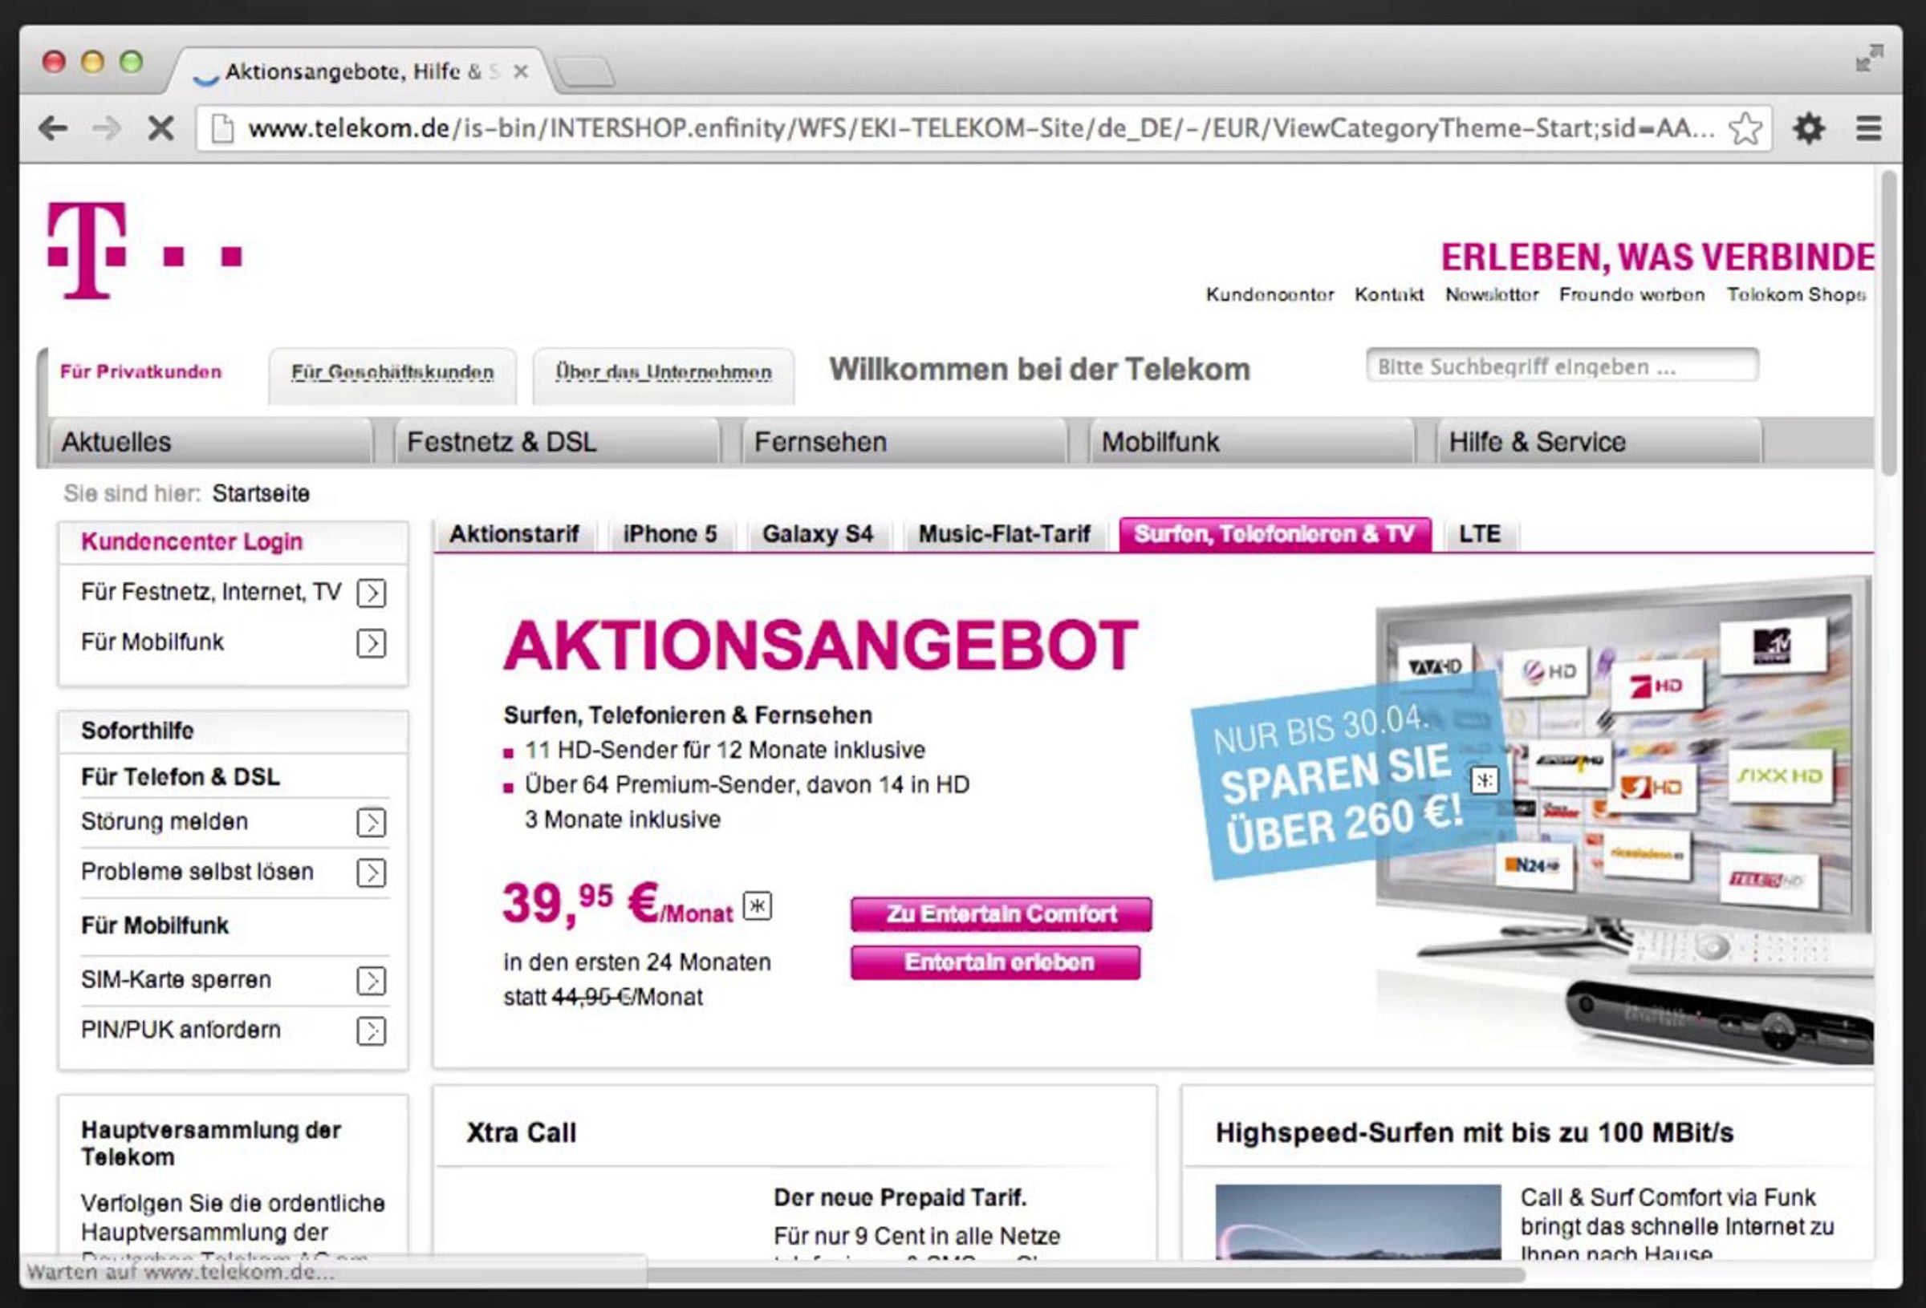Screen dimensions: 1926x1308
Task: Close the Aktionsangebote browser tab
Action: [x=521, y=72]
